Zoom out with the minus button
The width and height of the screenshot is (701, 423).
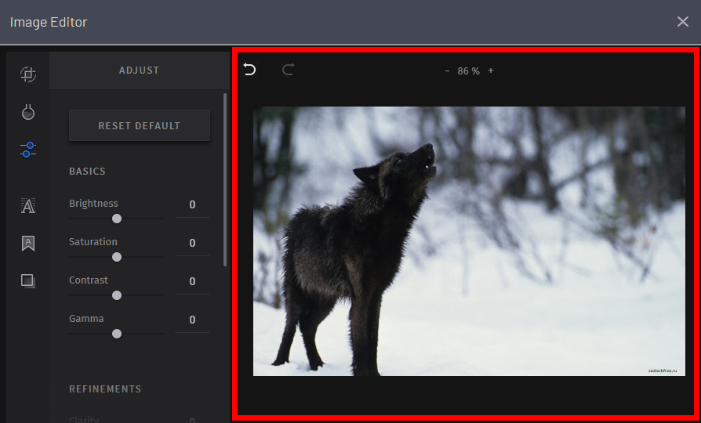pyautogui.click(x=447, y=70)
